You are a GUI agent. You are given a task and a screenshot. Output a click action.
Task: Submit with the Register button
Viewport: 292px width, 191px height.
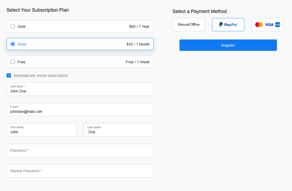[x=228, y=45]
